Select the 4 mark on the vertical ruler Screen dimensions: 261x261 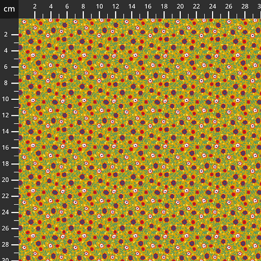tap(6, 51)
